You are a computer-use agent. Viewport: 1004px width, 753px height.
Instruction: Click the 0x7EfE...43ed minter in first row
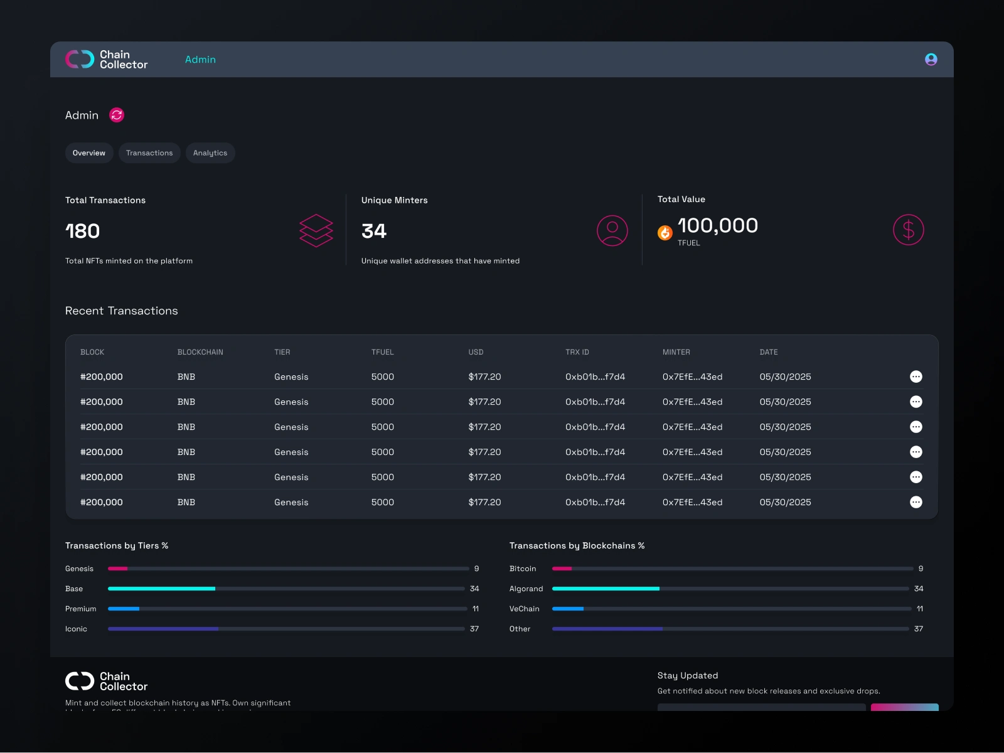click(x=693, y=376)
